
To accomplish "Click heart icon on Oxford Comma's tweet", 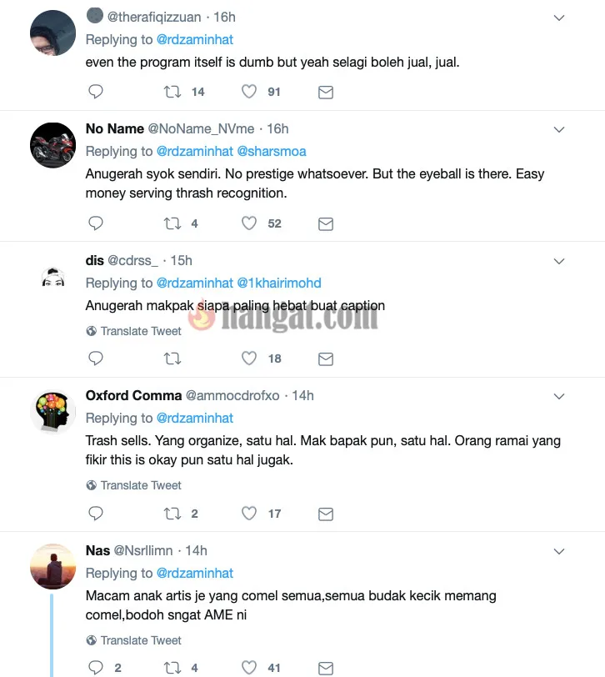I will (x=249, y=514).
